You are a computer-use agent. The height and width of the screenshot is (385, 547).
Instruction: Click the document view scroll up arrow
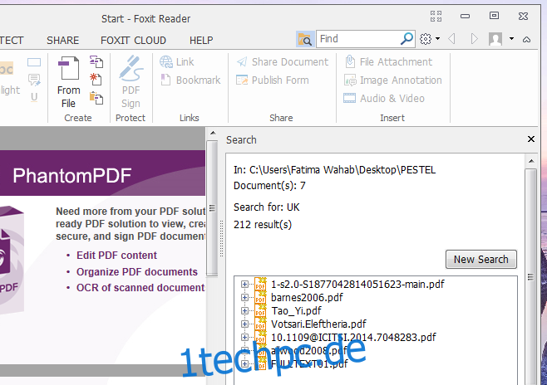pos(213,133)
